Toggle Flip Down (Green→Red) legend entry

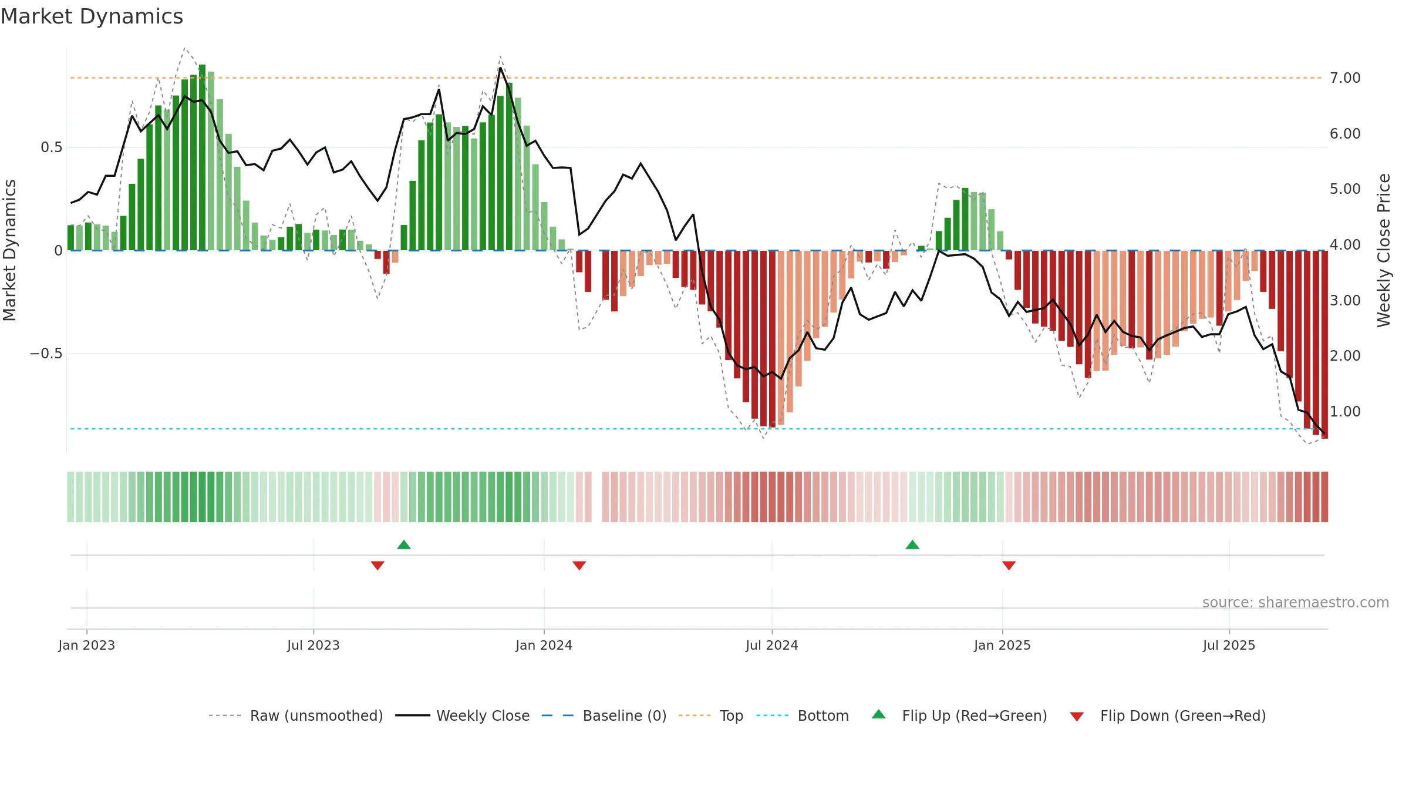coord(1167,715)
